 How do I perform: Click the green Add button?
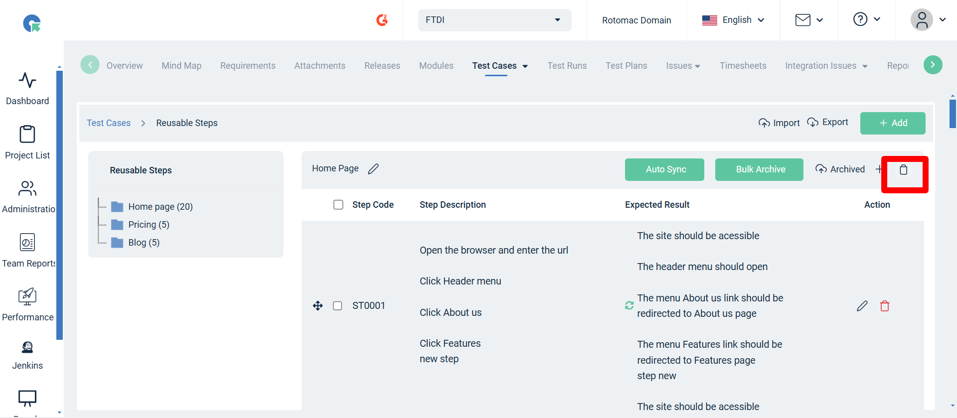point(893,123)
